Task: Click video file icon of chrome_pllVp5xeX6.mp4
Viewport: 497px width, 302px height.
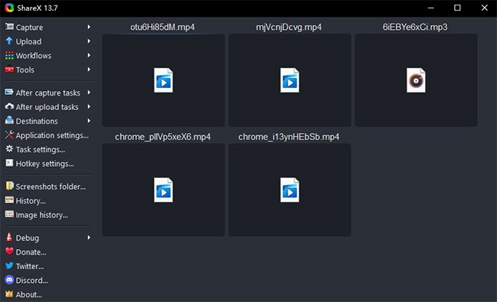Action: coord(164,190)
